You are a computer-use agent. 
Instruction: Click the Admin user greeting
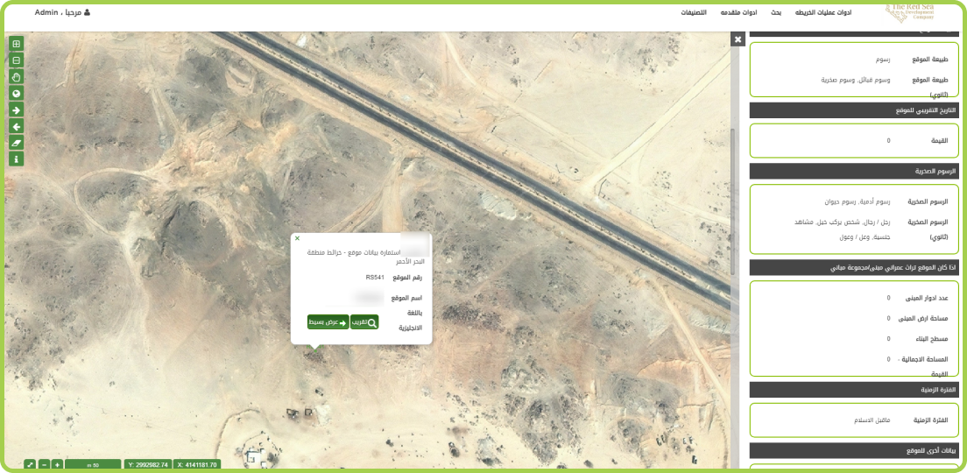pos(62,13)
